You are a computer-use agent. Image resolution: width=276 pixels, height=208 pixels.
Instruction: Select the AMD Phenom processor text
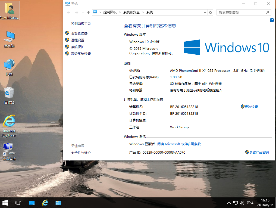pyautogui.click(x=200, y=71)
